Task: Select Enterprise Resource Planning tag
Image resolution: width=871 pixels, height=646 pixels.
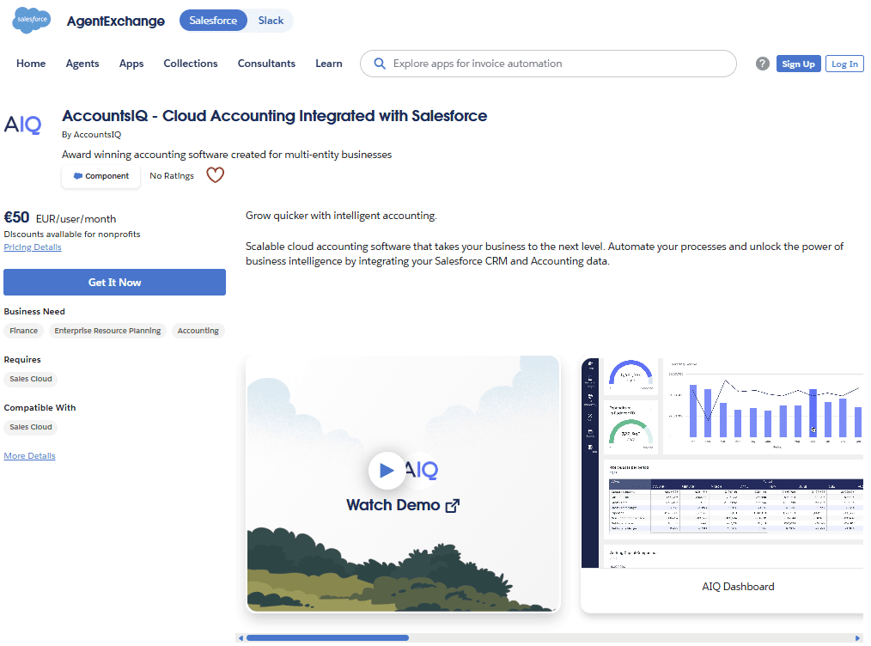Action: click(107, 331)
